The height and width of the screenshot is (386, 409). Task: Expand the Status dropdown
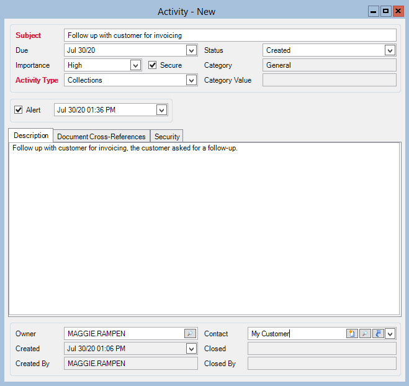(x=390, y=50)
